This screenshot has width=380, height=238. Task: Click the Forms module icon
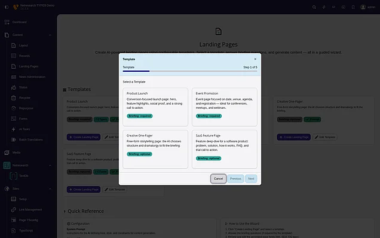tap(14, 118)
